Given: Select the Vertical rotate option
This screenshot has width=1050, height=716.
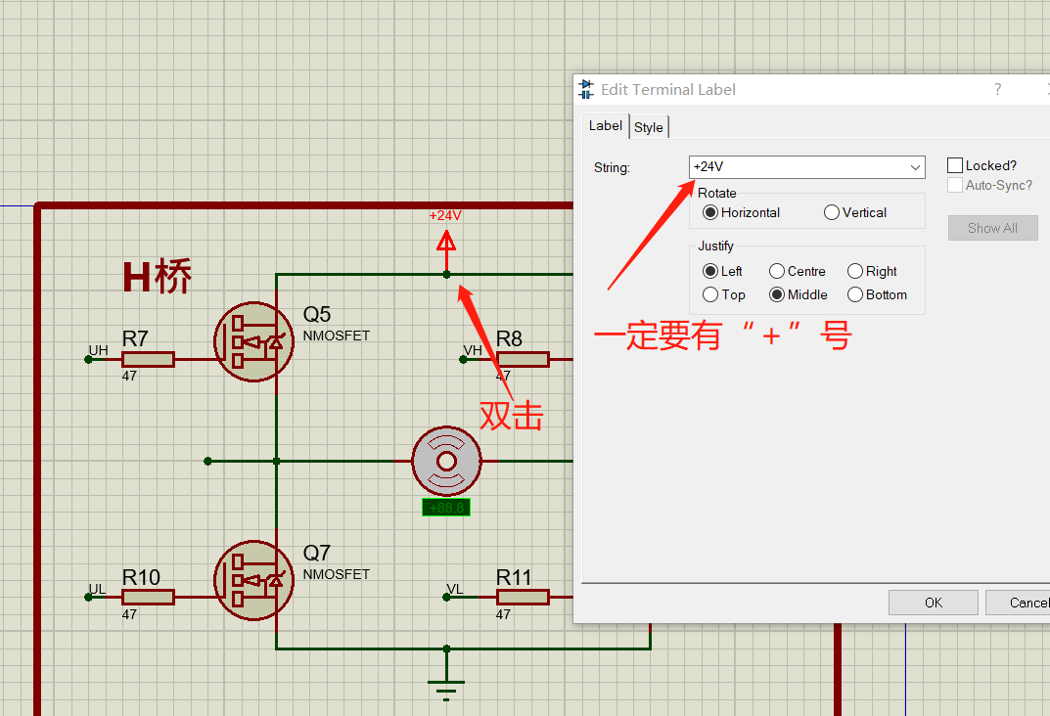Looking at the screenshot, I should pyautogui.click(x=832, y=213).
